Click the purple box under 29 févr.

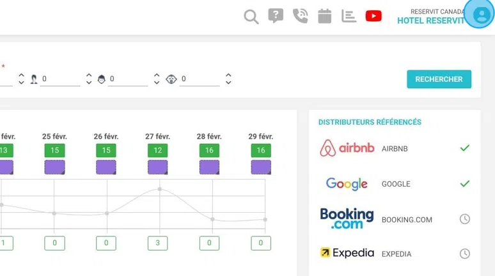(261, 167)
